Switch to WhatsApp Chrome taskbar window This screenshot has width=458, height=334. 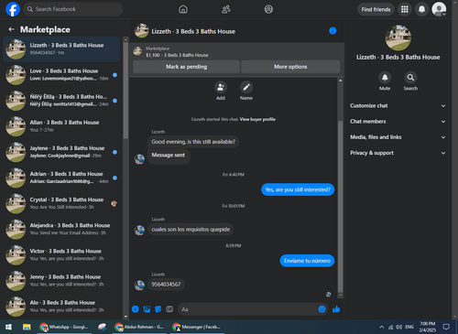click(x=64, y=327)
